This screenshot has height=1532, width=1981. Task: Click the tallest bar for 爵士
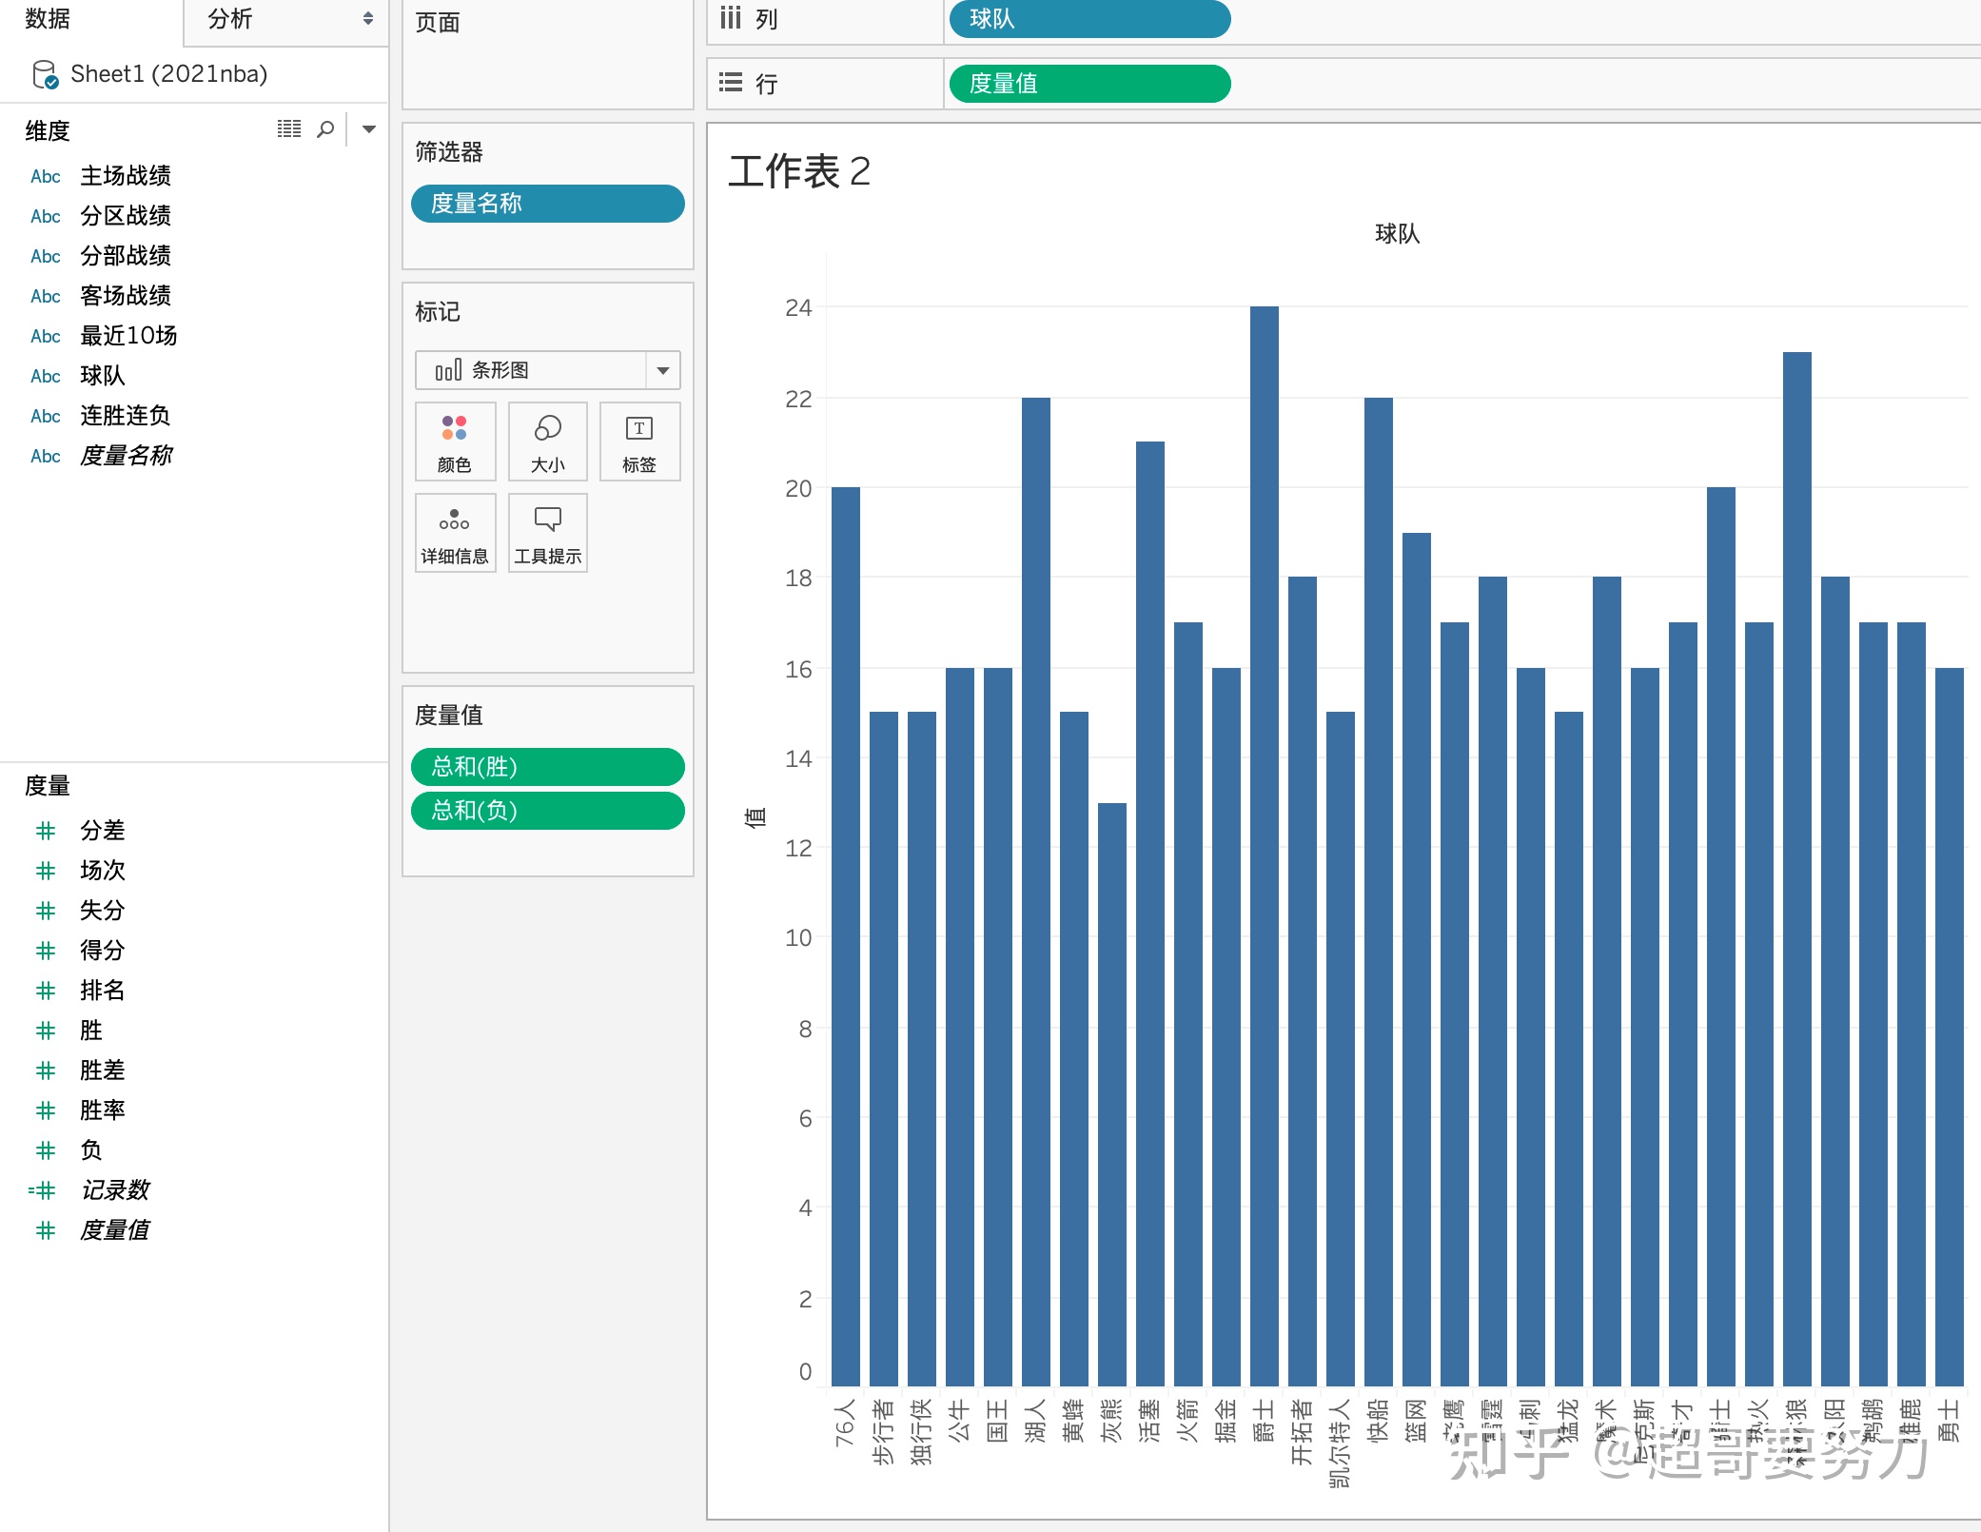pos(1265,846)
